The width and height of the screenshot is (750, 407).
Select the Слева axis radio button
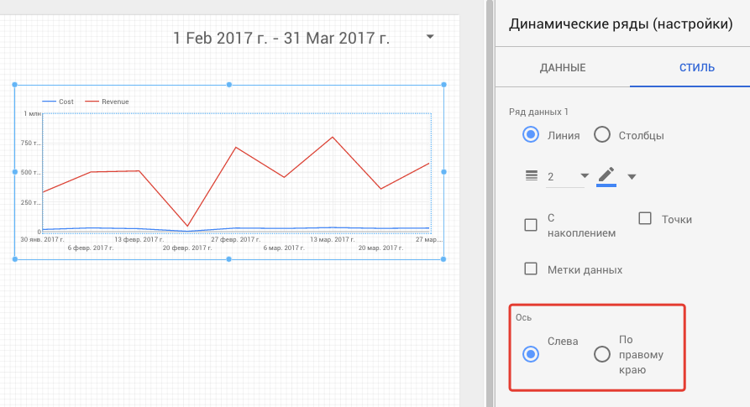[x=531, y=354]
